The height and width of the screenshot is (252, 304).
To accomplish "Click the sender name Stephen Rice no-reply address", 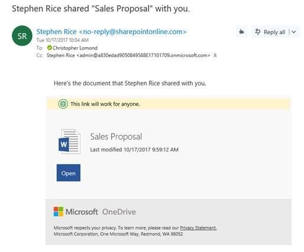I will (x=111, y=32).
